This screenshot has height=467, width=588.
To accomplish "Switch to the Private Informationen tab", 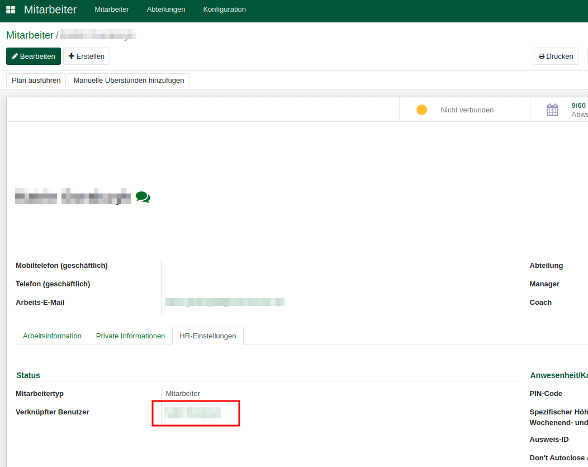I will 130,336.
